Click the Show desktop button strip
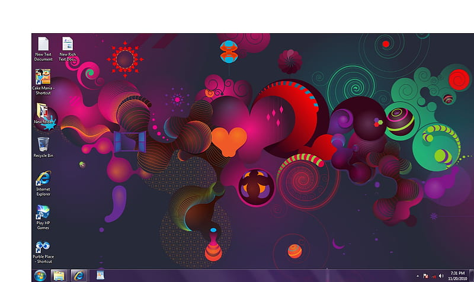 pyautogui.click(x=471, y=275)
